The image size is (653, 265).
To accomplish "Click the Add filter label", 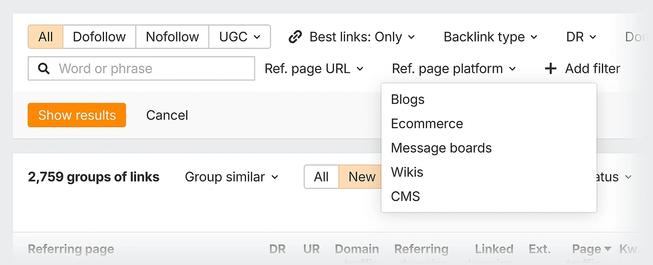I will 593,69.
